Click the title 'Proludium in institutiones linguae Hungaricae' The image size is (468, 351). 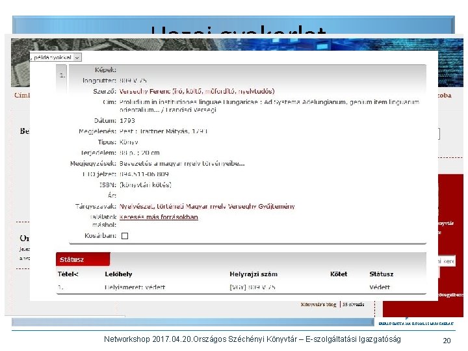pyautogui.click(x=188, y=102)
